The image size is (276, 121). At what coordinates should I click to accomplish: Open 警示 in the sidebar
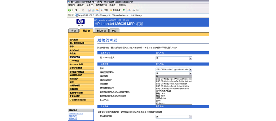click(81, 47)
